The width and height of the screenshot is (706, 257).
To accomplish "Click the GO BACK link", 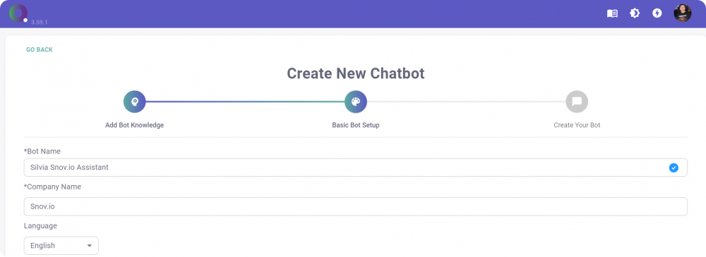I will click(x=39, y=50).
